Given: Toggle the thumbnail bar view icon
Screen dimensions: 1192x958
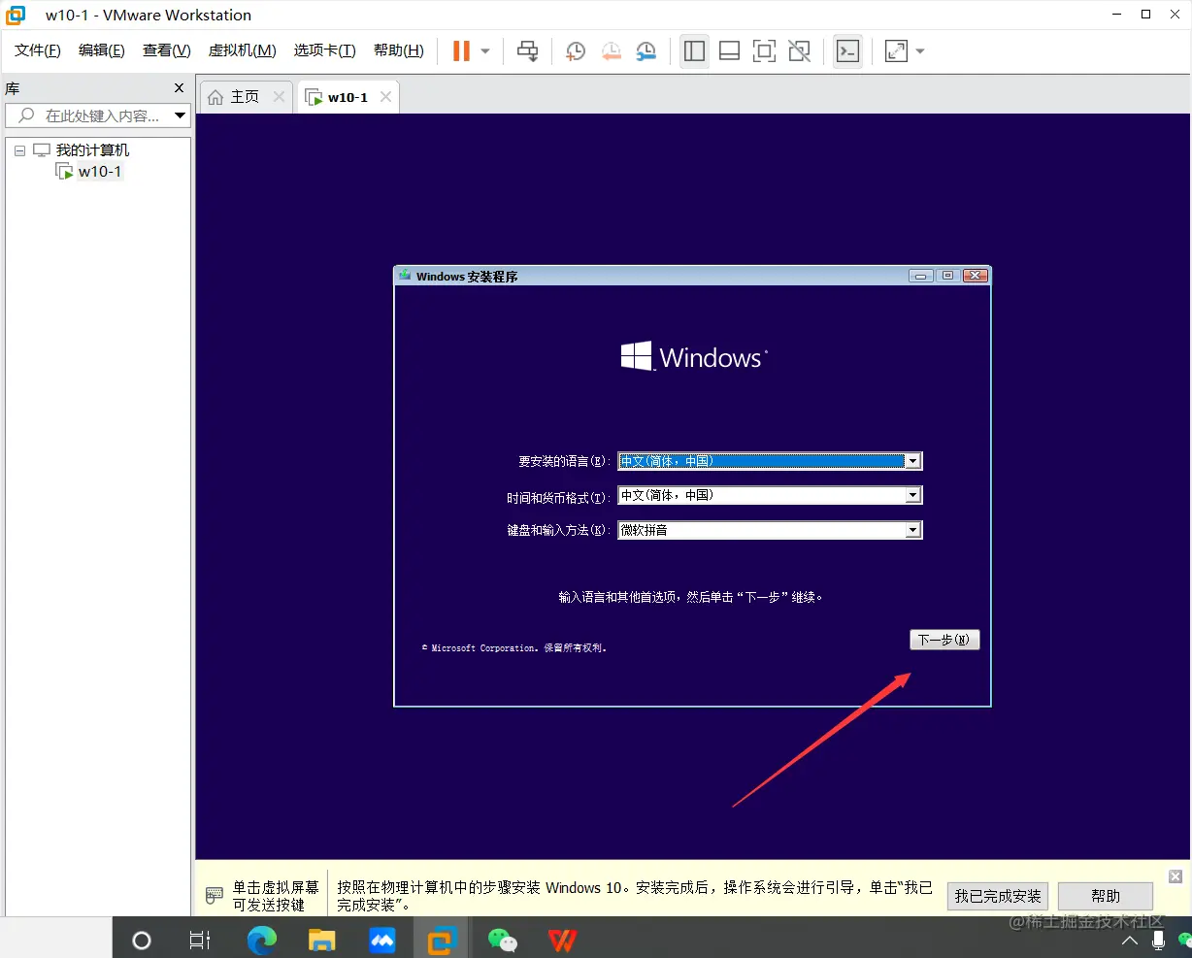Looking at the screenshot, I should (729, 50).
